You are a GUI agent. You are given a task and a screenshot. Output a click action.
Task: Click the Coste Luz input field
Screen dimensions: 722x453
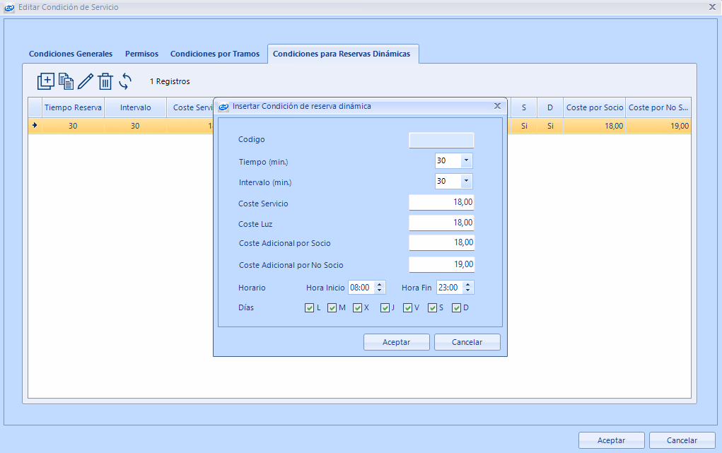click(x=441, y=223)
